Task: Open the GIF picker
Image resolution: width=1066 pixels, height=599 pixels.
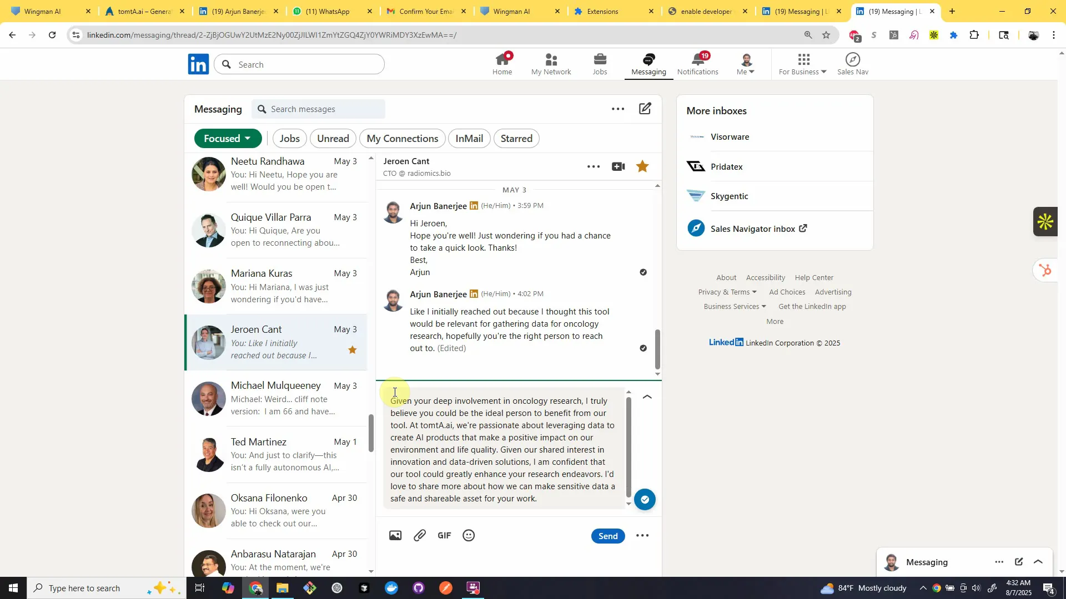Action: tap(444, 535)
